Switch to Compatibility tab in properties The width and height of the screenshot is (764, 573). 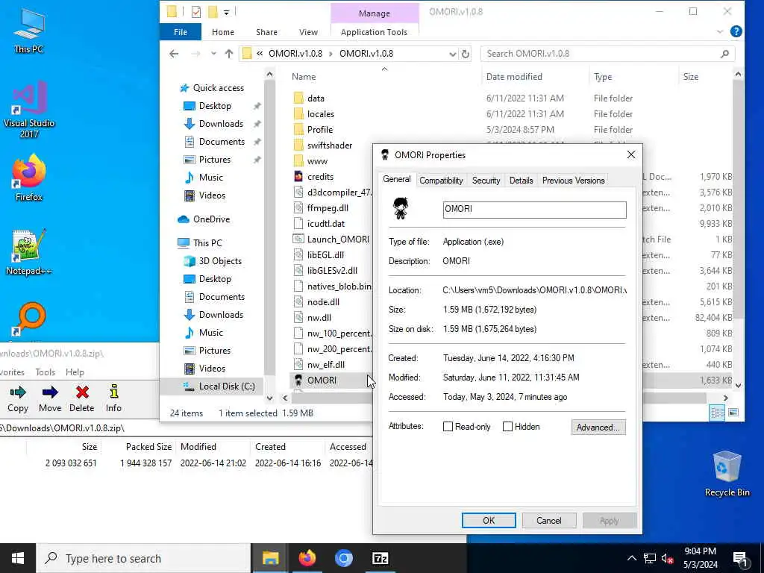[x=441, y=181]
